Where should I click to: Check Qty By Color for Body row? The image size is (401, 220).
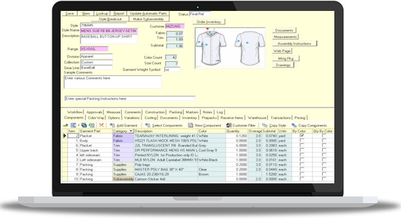point(324,140)
